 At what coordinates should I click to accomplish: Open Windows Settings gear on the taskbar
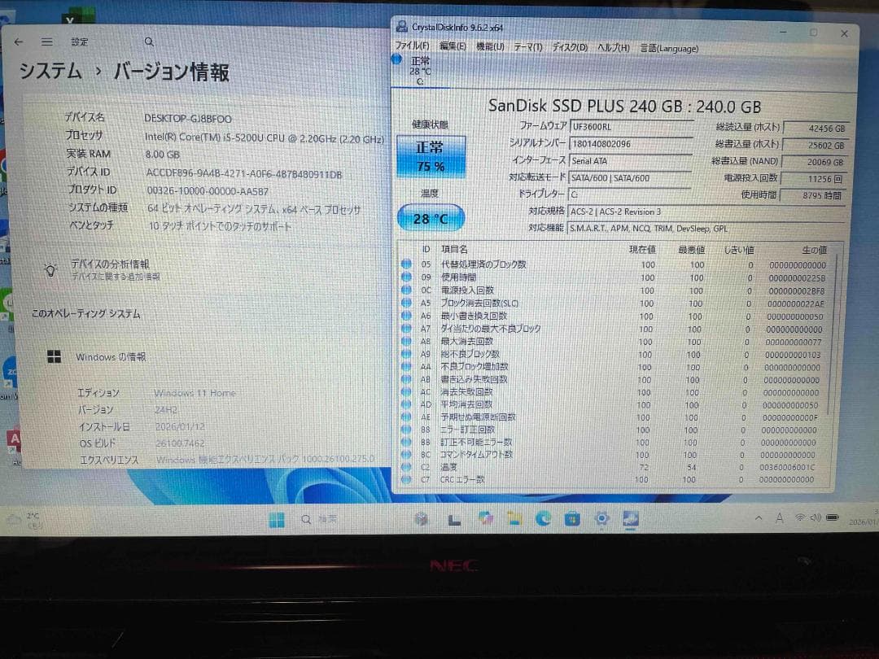coord(601,518)
